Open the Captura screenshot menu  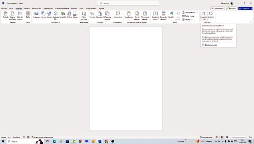[75, 16]
